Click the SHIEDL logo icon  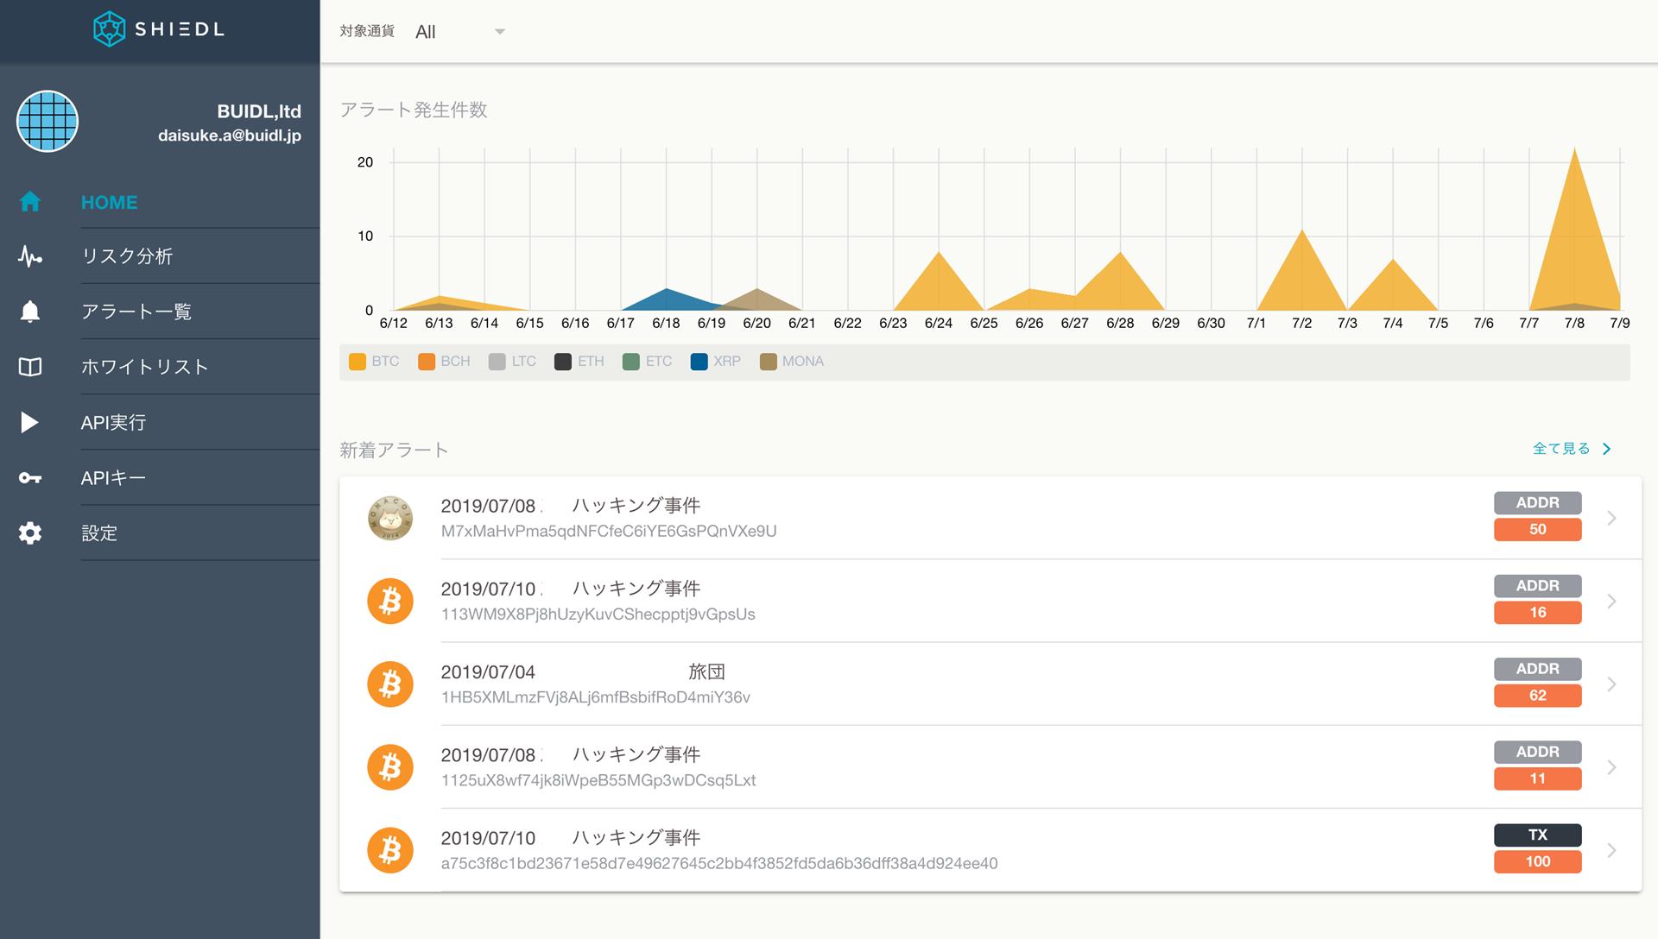point(109,29)
